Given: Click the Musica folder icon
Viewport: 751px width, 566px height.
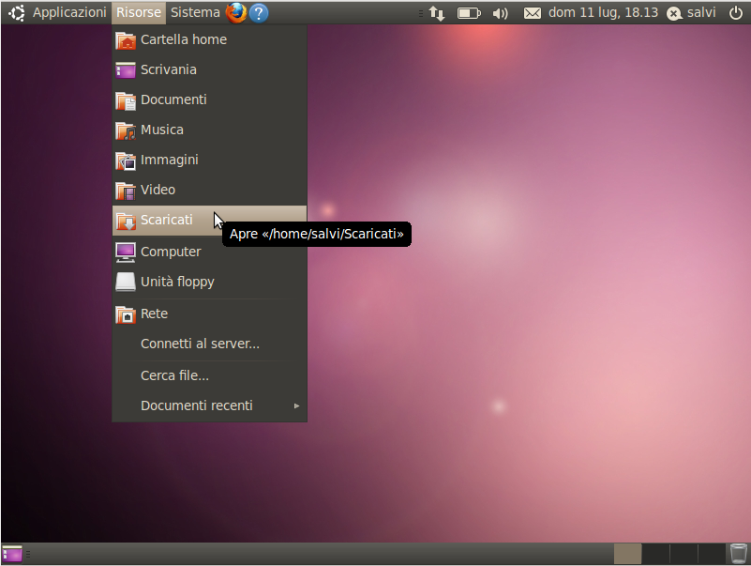Looking at the screenshot, I should point(126,130).
